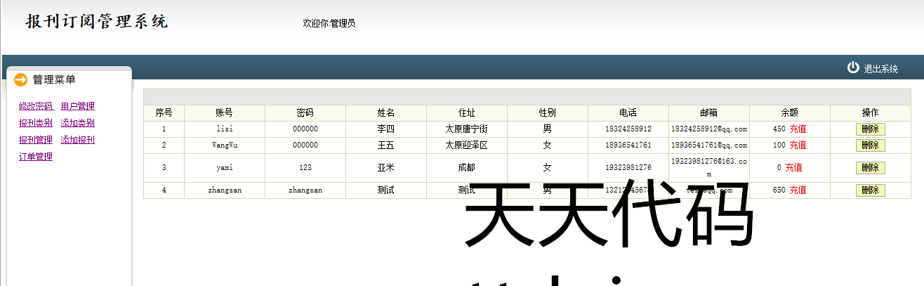Go to 报刊类别 page
The image size is (924, 286).
click(x=36, y=123)
